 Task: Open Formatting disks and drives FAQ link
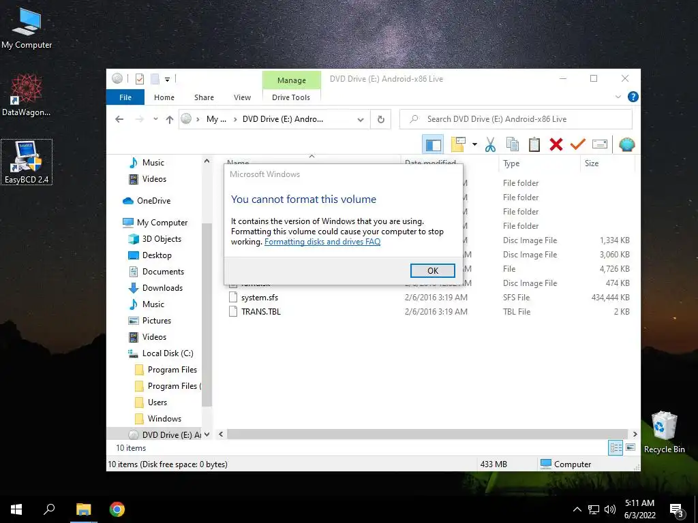tap(322, 242)
